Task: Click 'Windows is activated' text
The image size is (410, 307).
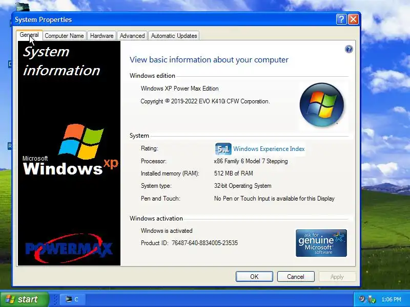Action: click(167, 231)
